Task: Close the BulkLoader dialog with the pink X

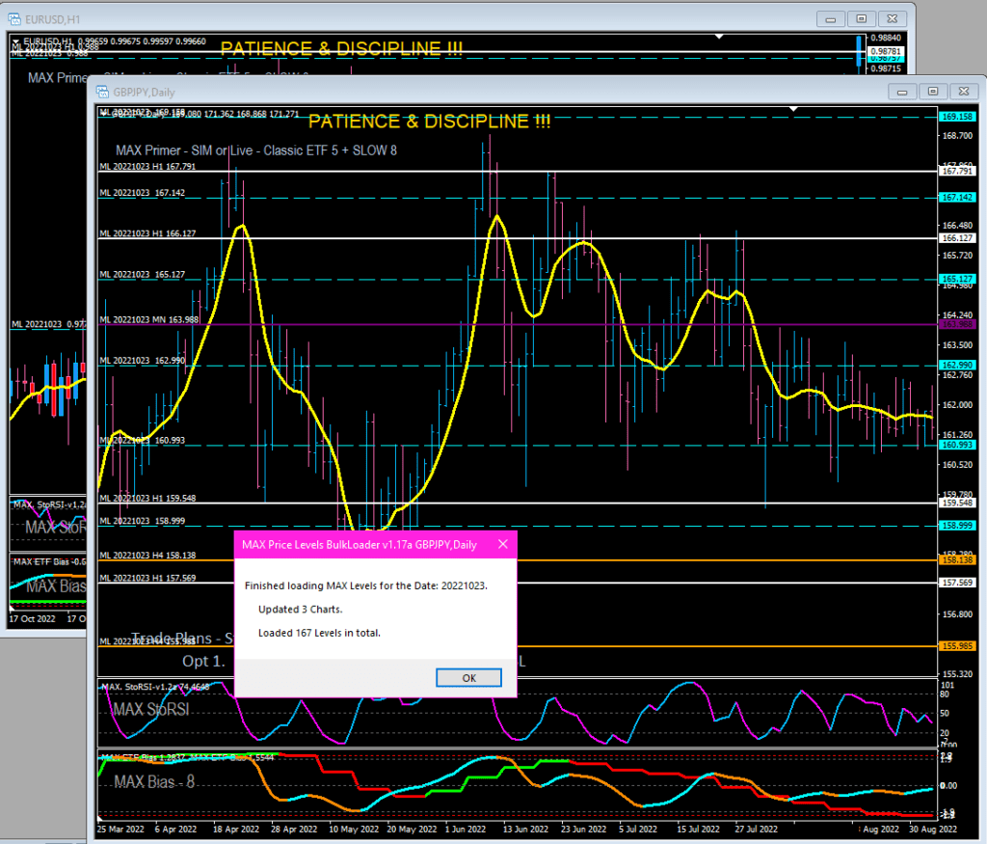Action: 502,544
